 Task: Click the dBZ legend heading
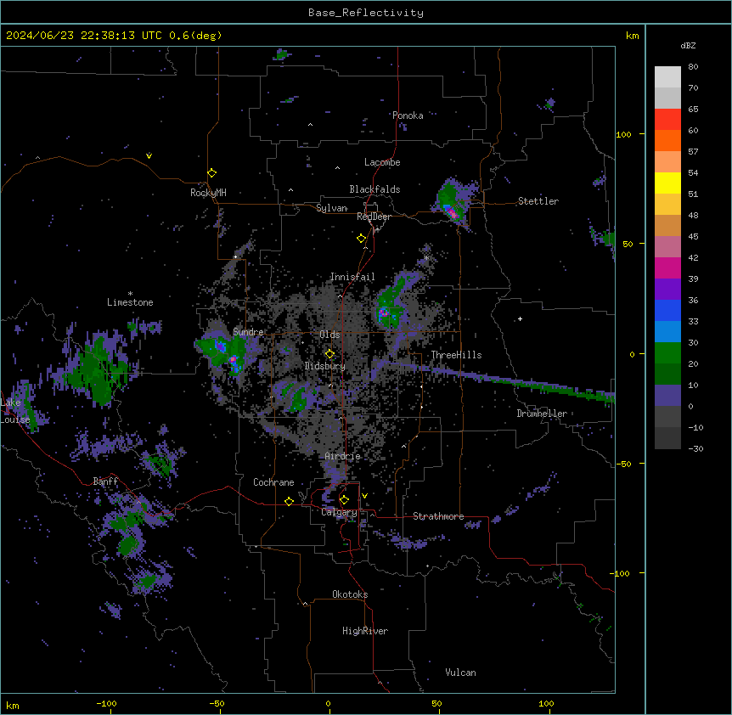click(688, 46)
